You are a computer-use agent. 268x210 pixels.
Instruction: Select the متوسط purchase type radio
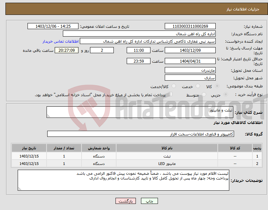(204, 94)
